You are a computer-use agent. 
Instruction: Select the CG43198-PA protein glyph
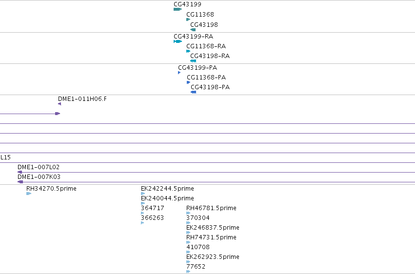coord(194,92)
